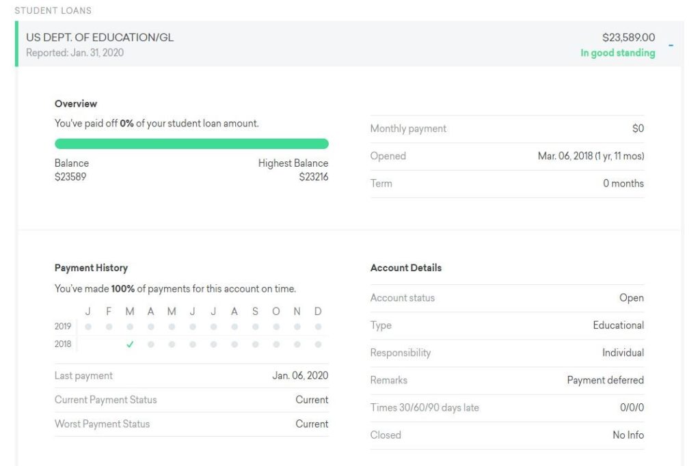Image resolution: width=700 pixels, height=466 pixels.
Task: Select the 2019 September payment dot
Action: coord(256,327)
